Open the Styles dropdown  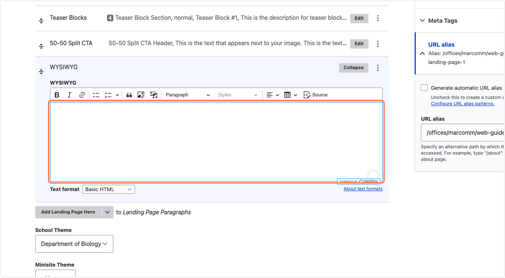click(x=237, y=95)
